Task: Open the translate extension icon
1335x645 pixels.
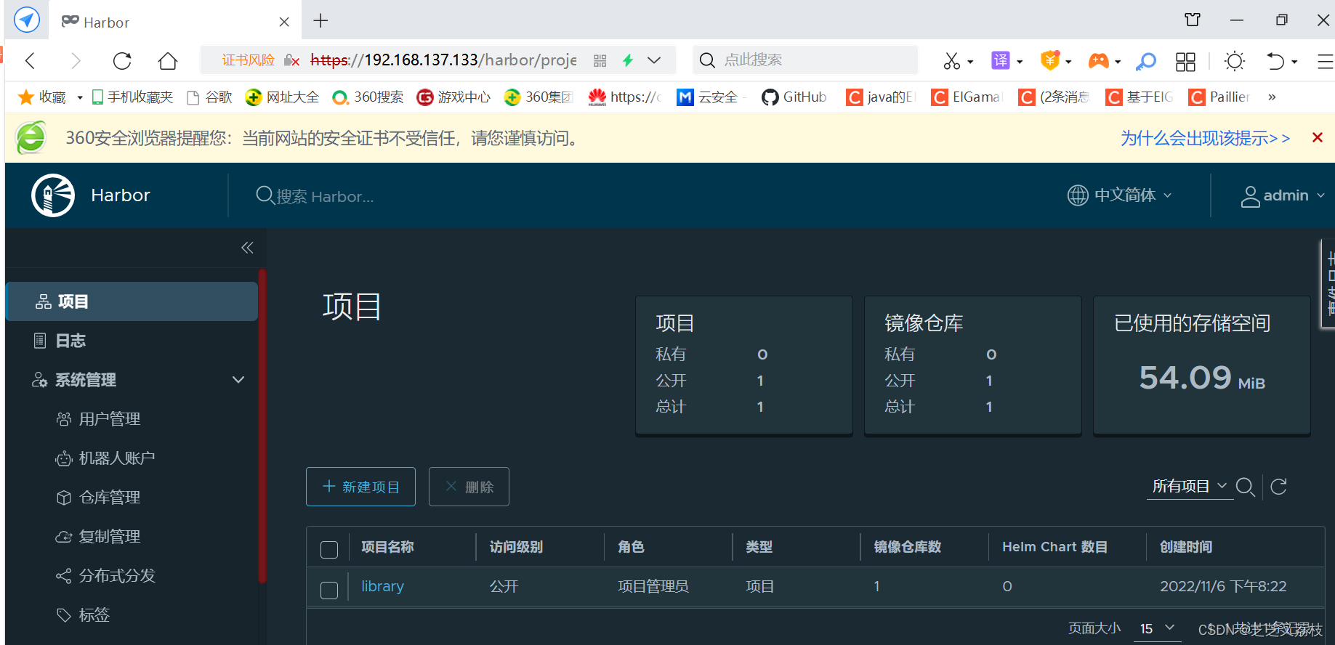Action: [x=1001, y=60]
